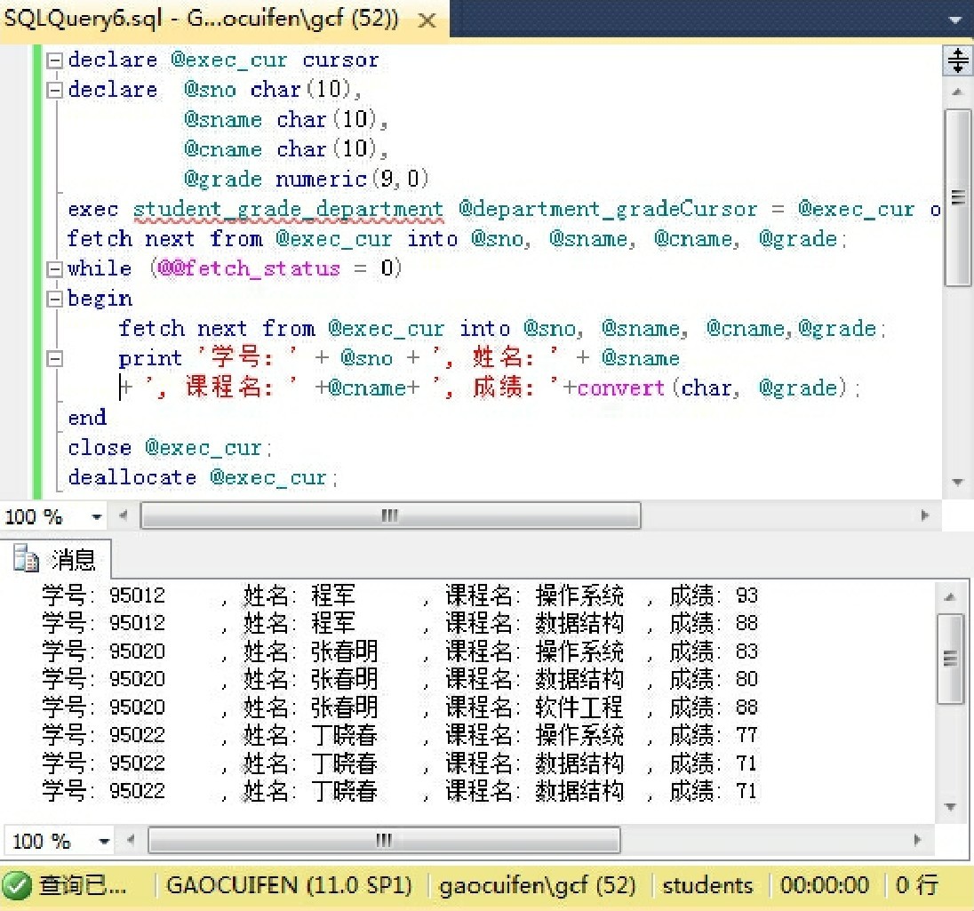Click the '0 行' row count status

[917, 885]
